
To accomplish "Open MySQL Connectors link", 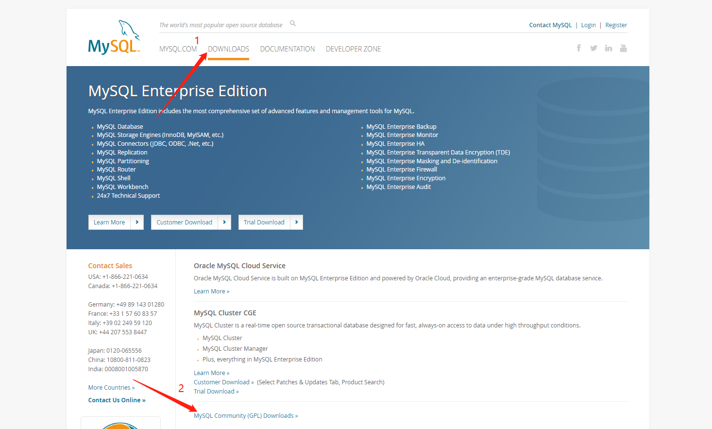I will click(x=155, y=144).
